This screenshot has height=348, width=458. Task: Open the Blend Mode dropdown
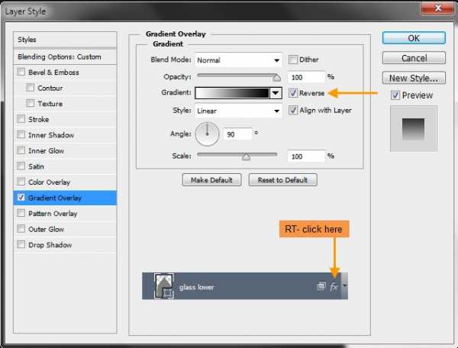click(238, 60)
